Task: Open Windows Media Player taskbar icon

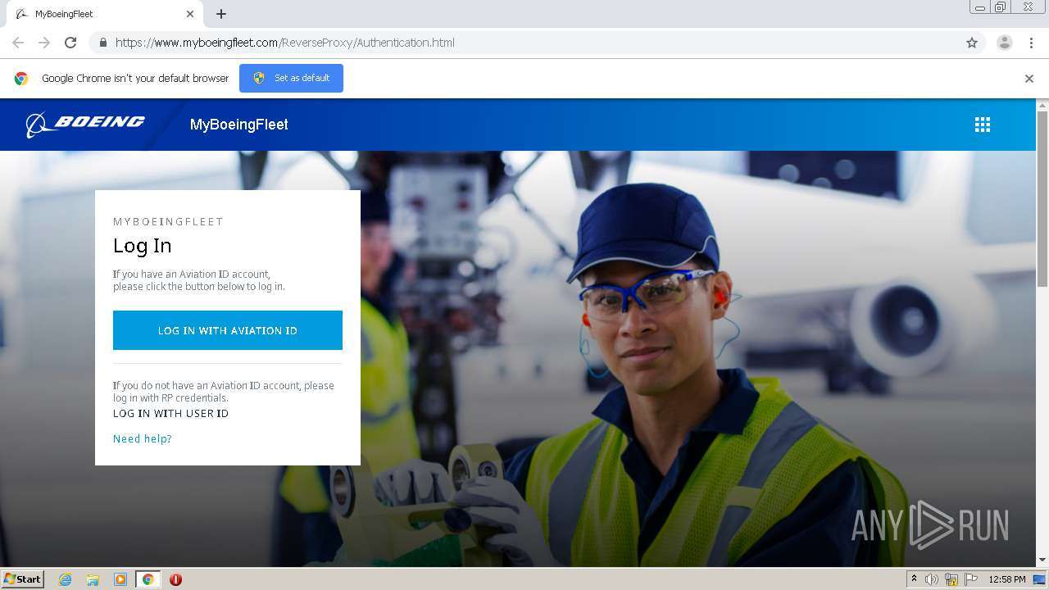Action: pyautogui.click(x=120, y=579)
